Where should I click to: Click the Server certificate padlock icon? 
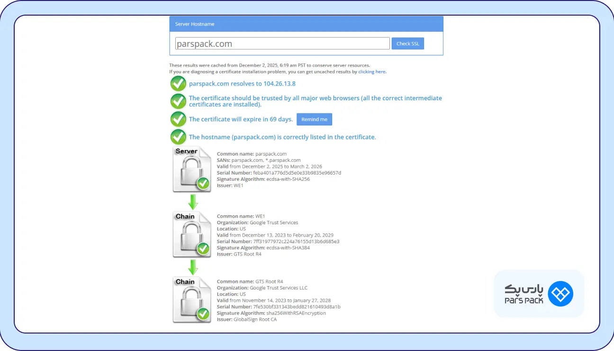pos(192,169)
